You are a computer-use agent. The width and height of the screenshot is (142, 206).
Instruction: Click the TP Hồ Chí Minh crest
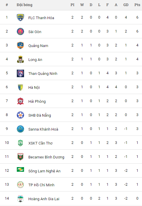coord(20,185)
